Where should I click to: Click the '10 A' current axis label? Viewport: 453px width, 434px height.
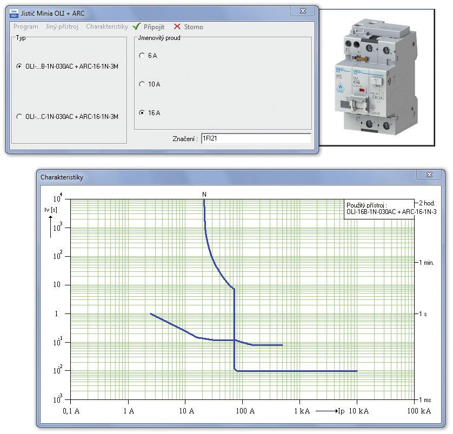coord(186,411)
